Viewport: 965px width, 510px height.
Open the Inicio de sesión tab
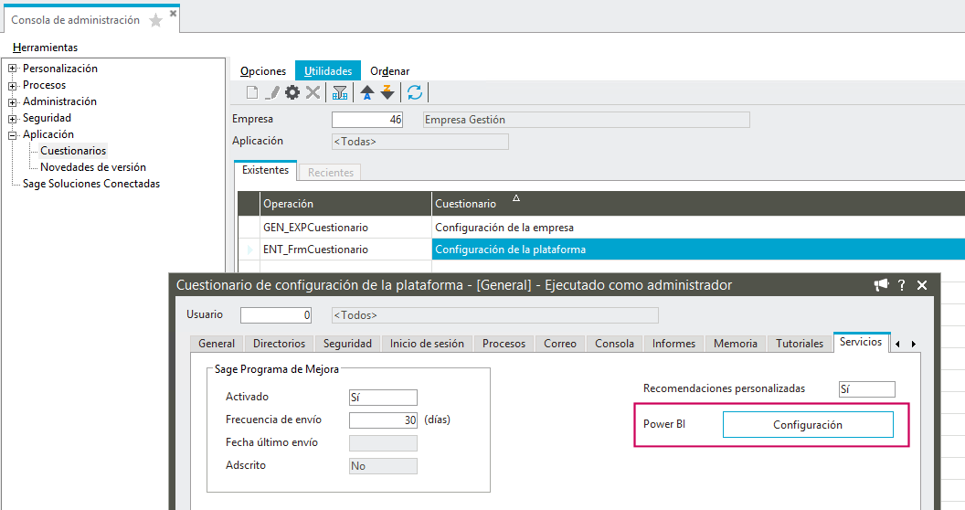click(427, 344)
